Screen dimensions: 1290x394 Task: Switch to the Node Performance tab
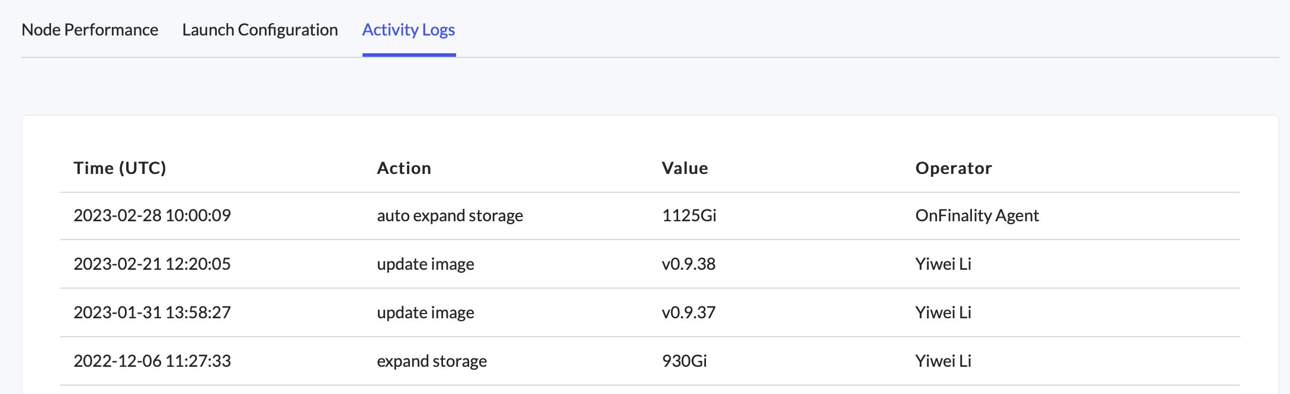[x=89, y=30]
